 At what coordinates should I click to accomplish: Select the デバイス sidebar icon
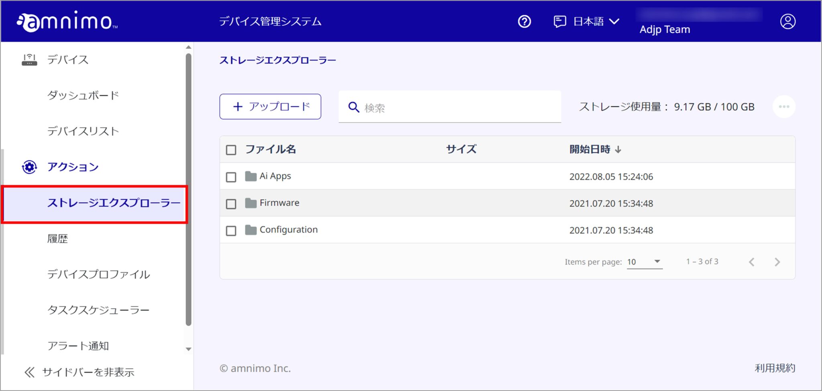pyautogui.click(x=28, y=59)
